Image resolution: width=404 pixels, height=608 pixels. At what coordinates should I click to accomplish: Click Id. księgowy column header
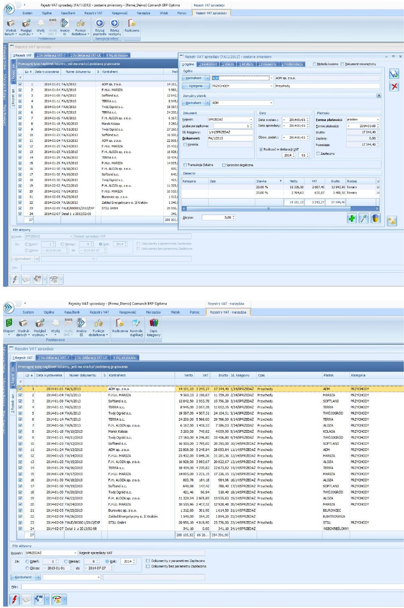[242, 375]
